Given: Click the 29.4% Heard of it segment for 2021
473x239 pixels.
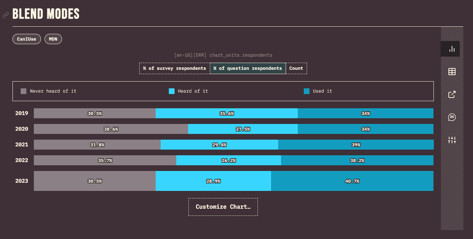Looking at the screenshot, I should click(219, 145).
